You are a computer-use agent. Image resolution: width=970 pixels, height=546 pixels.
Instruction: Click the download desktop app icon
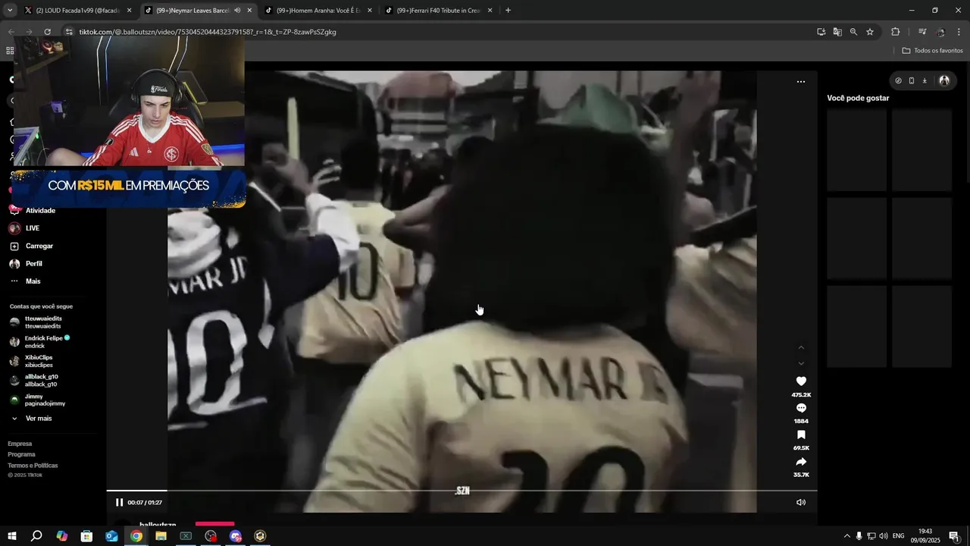[x=925, y=80]
